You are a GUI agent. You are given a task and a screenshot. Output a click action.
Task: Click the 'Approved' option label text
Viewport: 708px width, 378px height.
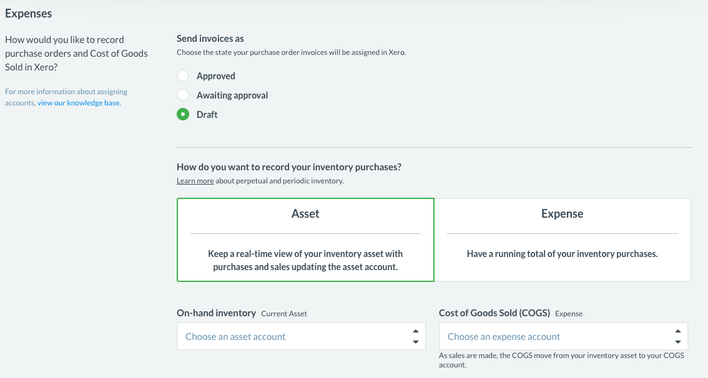216,76
